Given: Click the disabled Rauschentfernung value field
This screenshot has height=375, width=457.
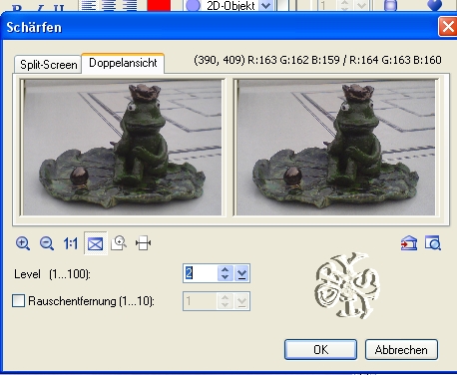Looking at the screenshot, I should tap(201, 301).
